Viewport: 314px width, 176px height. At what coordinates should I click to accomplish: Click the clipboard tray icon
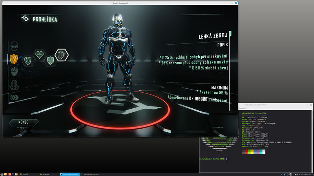coord(288,174)
